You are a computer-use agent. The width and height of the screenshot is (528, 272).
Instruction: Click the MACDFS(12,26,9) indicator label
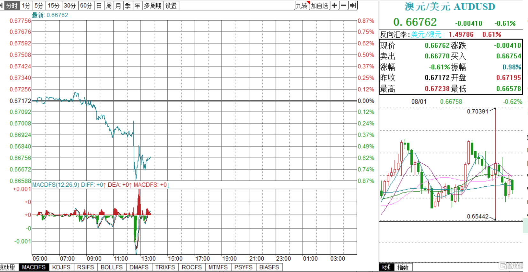pos(56,185)
